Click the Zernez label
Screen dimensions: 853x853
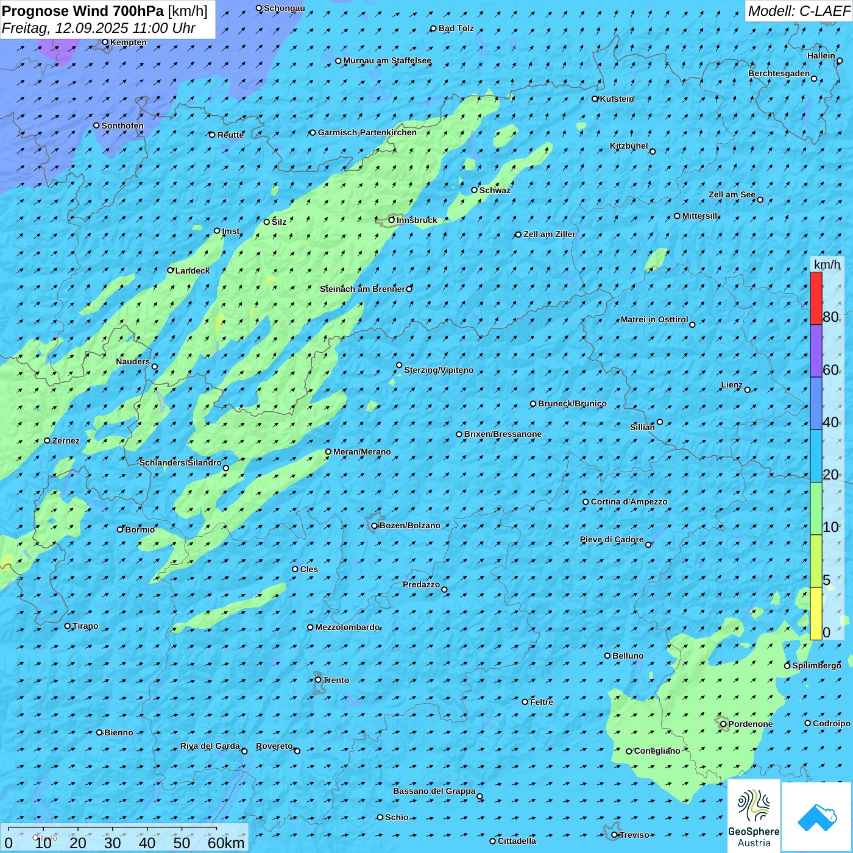point(66,441)
